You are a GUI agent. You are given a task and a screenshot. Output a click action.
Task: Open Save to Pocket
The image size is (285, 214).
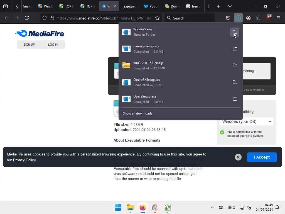click(228, 18)
